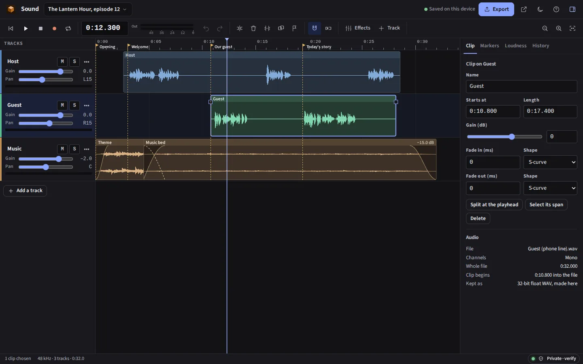This screenshot has height=364, width=583.
Task: Mute the Music track
Action: click(x=62, y=149)
